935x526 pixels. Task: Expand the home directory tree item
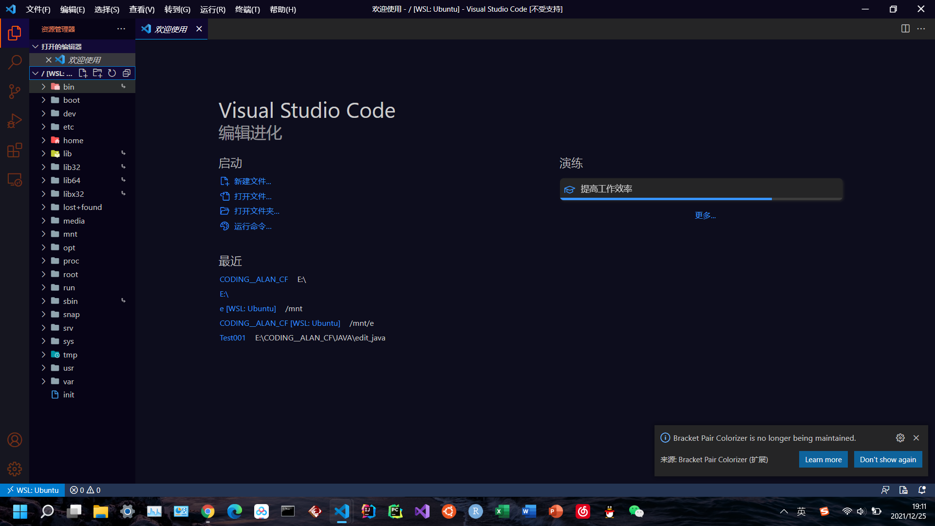44,139
